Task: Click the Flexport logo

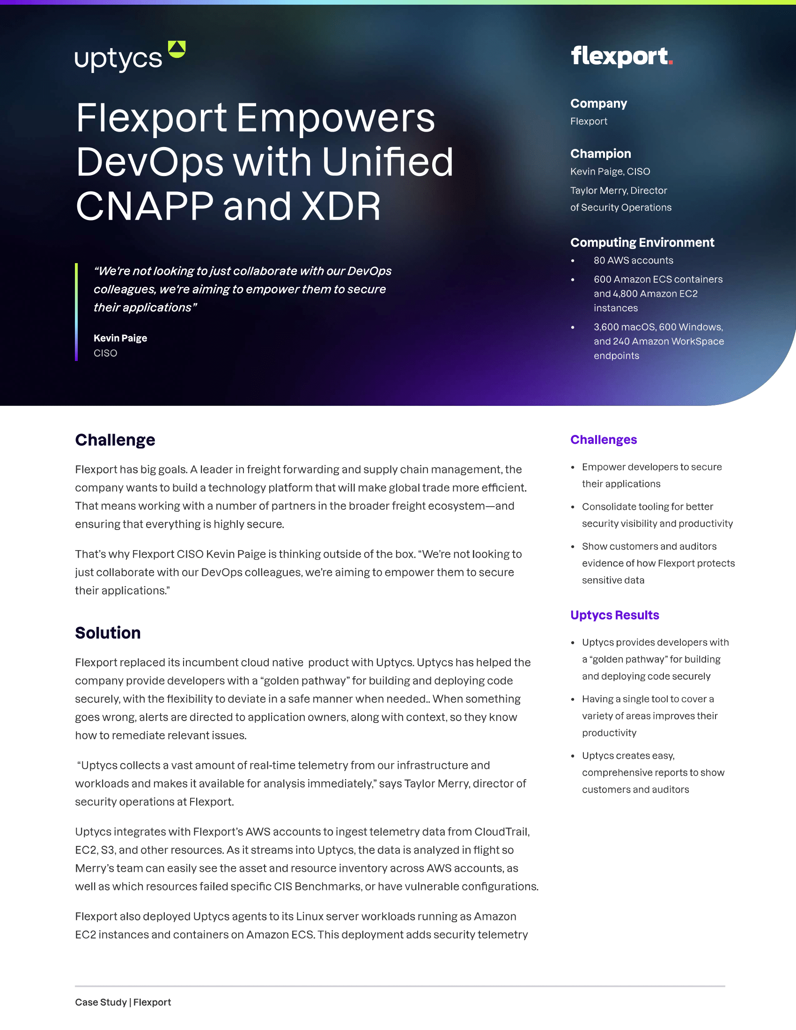Action: pos(621,56)
